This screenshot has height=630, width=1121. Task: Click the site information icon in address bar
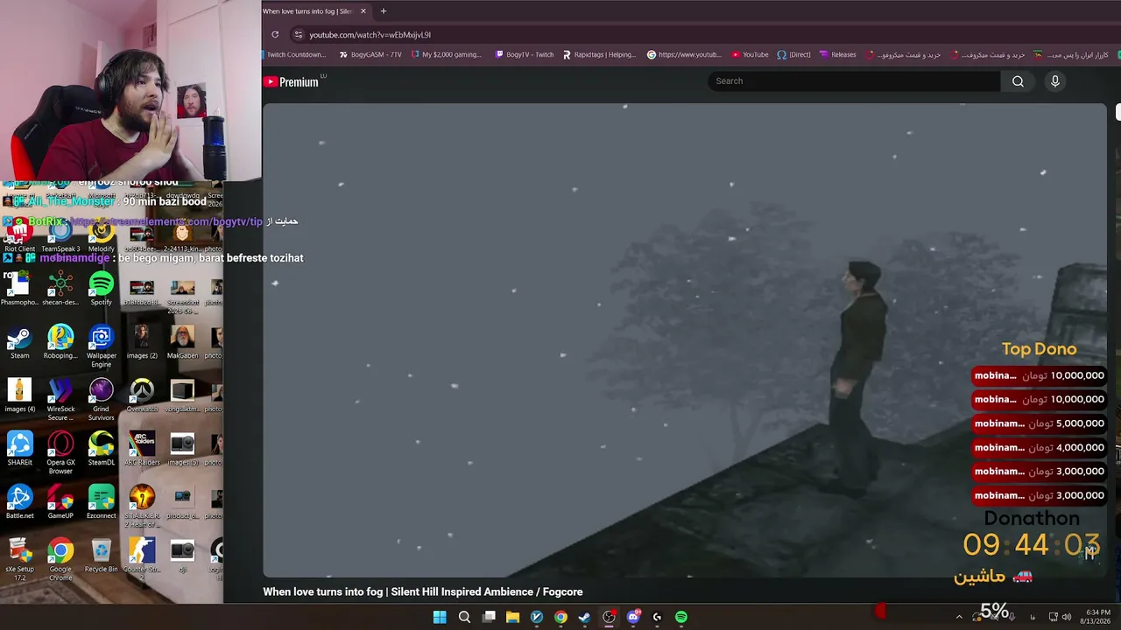[298, 35]
